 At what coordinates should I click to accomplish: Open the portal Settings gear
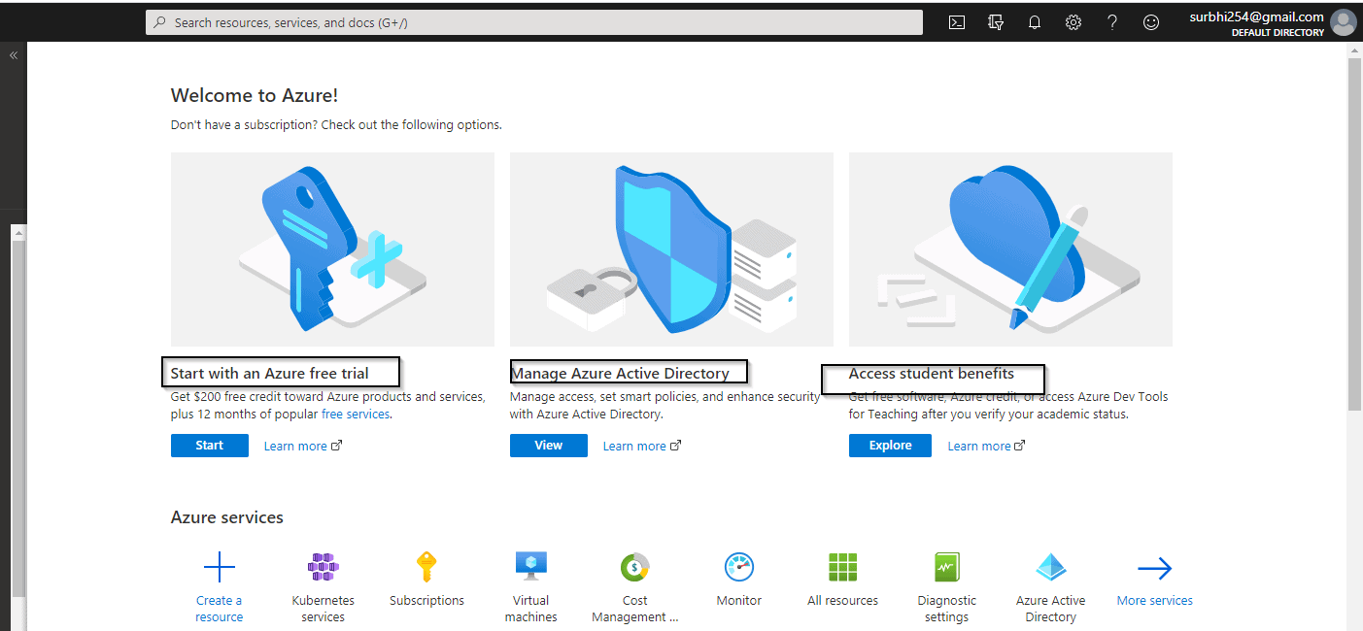[1073, 21]
